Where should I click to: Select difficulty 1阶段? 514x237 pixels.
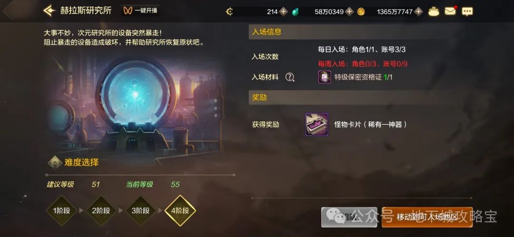[61, 210]
